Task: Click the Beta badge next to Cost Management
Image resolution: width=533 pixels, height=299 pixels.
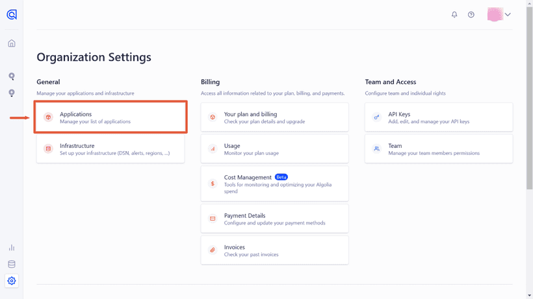Action: click(x=281, y=177)
